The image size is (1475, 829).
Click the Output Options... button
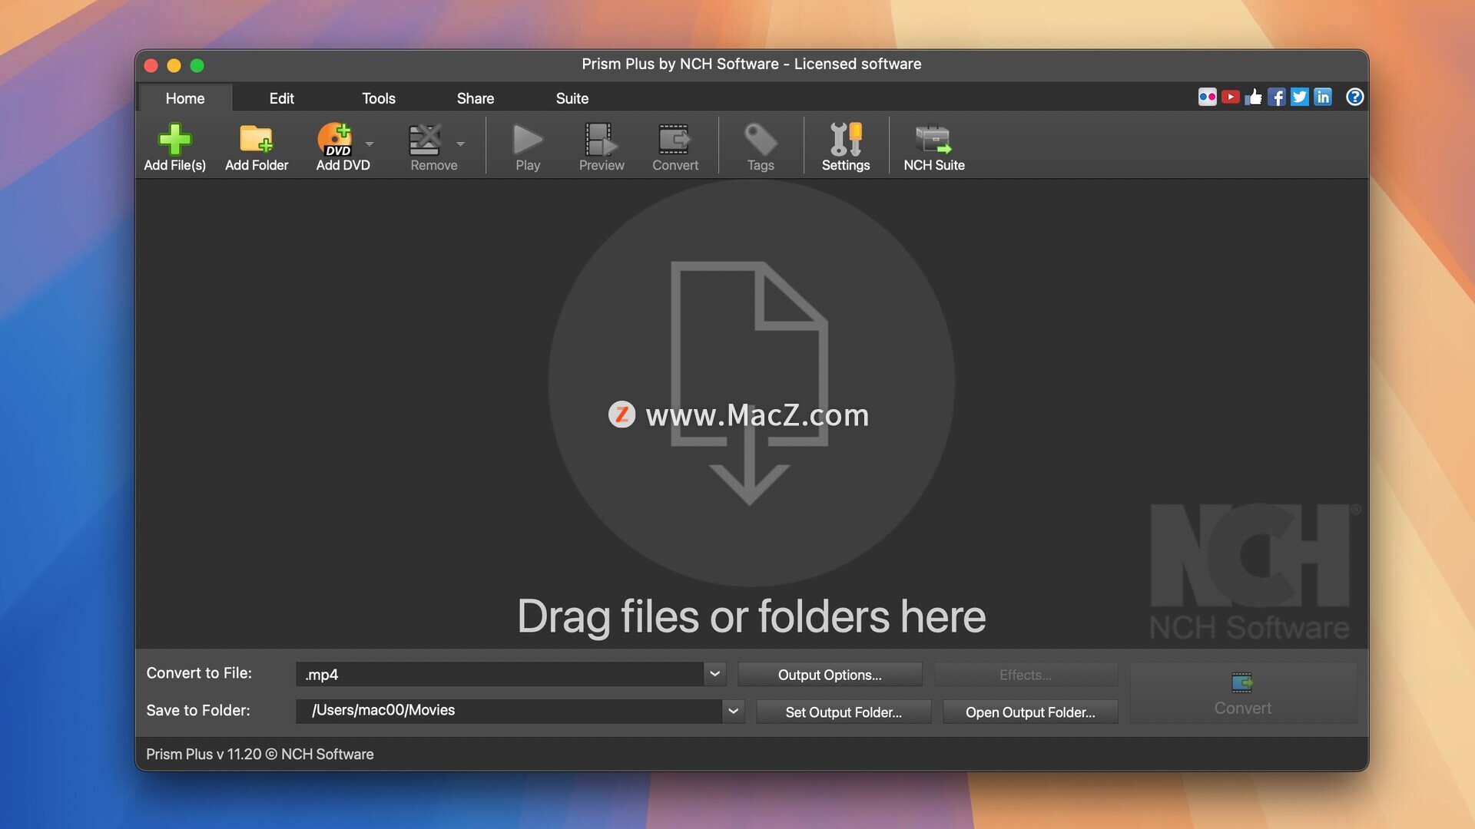(830, 675)
